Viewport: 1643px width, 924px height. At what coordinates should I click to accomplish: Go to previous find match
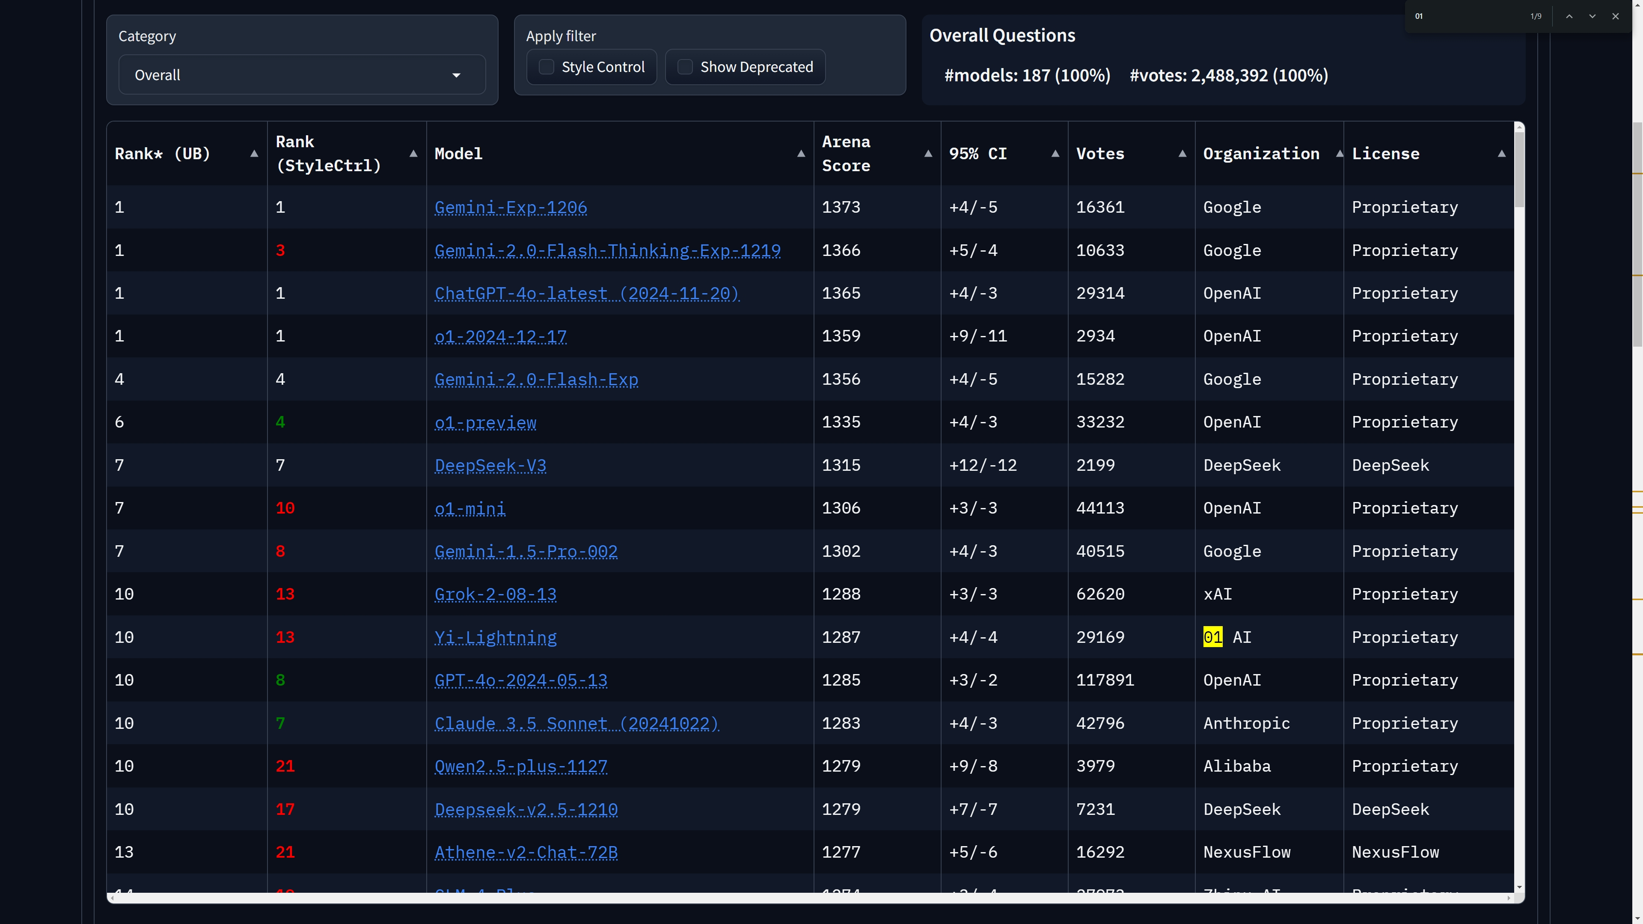pos(1569,17)
